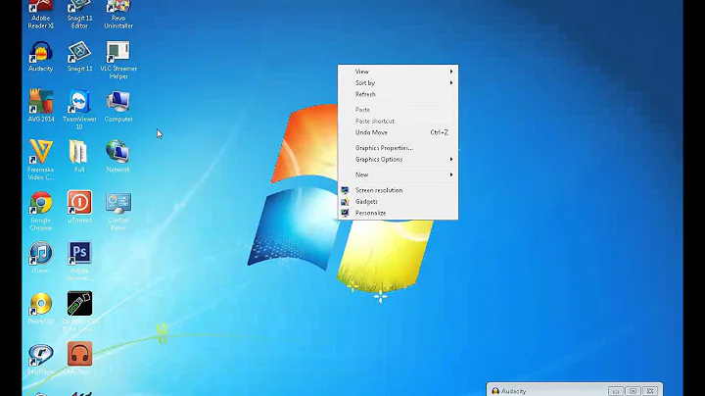
Task: Select the black USB stick application icon
Action: (79, 303)
